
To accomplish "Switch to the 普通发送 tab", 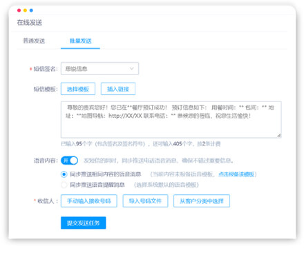I will point(34,41).
